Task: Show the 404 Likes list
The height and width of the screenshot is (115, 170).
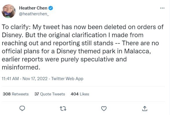Action: click(80, 94)
